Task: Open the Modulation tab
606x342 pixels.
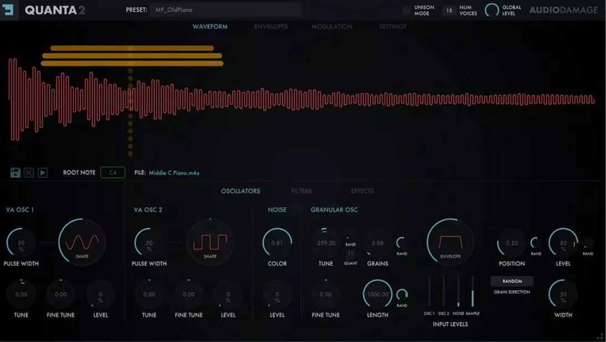Action: point(332,27)
